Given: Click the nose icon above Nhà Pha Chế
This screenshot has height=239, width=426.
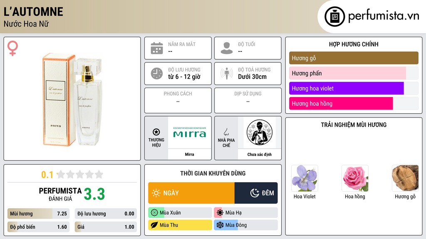Looking at the screenshot, I should [x=226, y=132].
